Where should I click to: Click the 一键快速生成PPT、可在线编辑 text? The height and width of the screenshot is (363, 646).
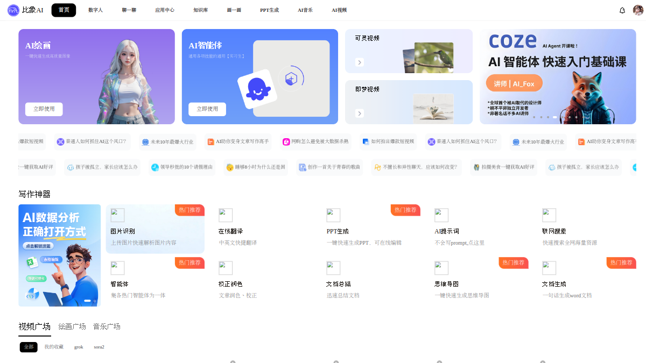(364, 243)
